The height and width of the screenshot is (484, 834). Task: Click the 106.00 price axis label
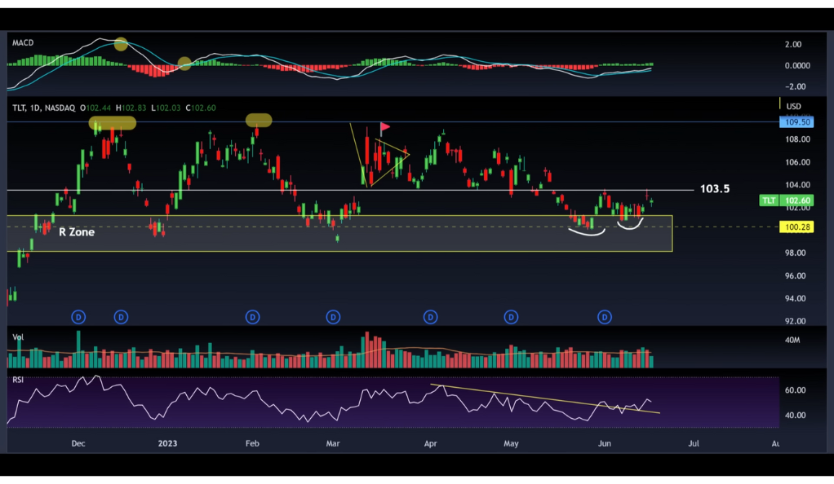(797, 162)
